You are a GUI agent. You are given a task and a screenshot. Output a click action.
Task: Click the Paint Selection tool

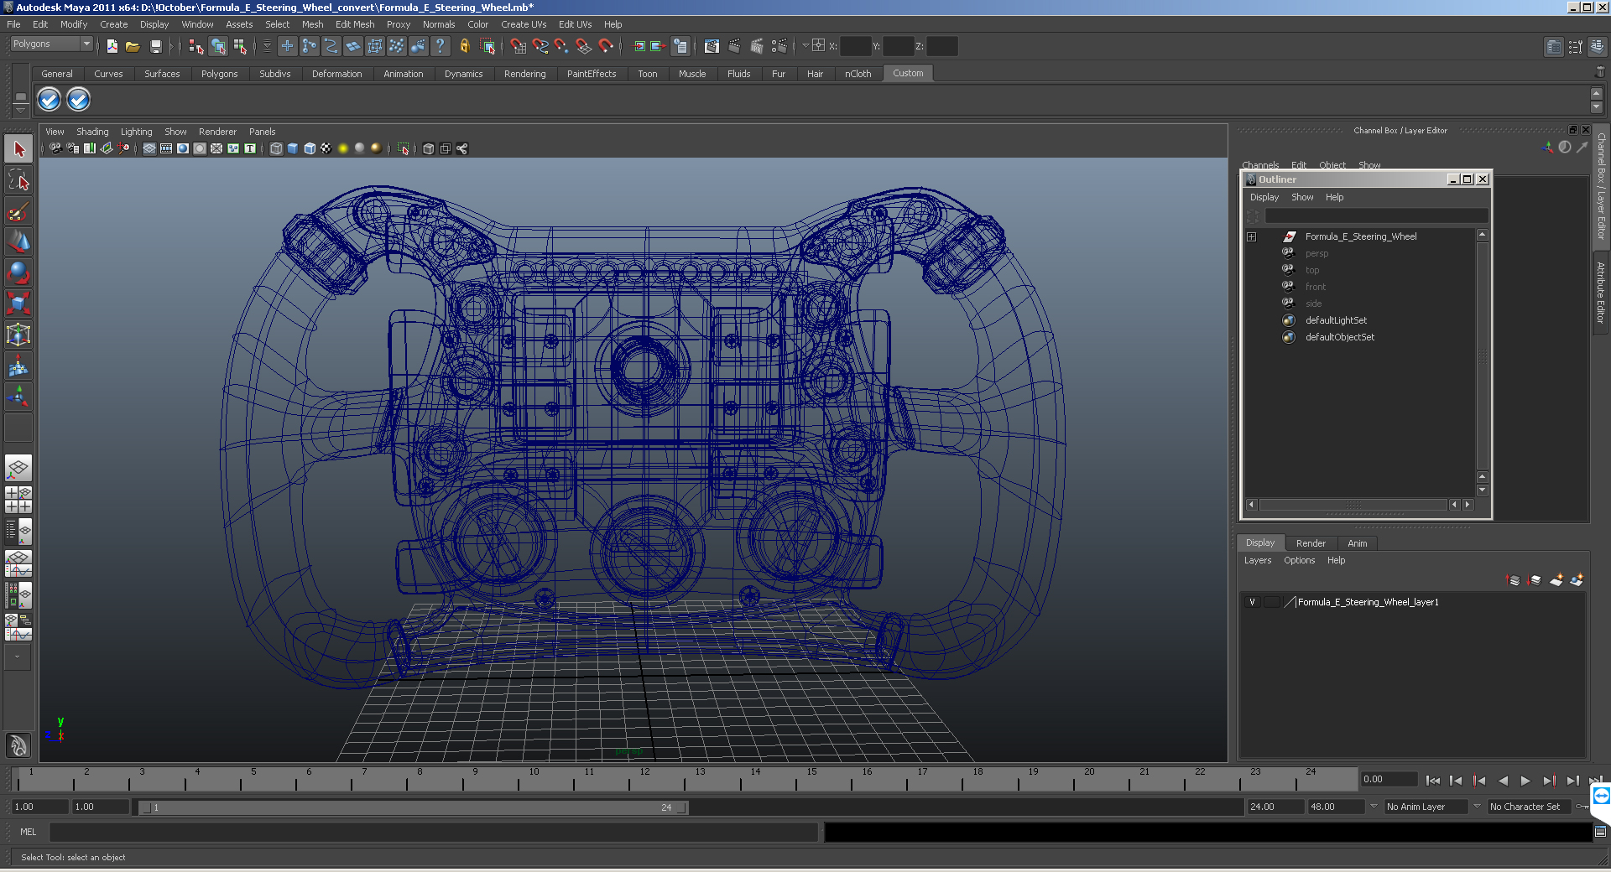pos(18,211)
